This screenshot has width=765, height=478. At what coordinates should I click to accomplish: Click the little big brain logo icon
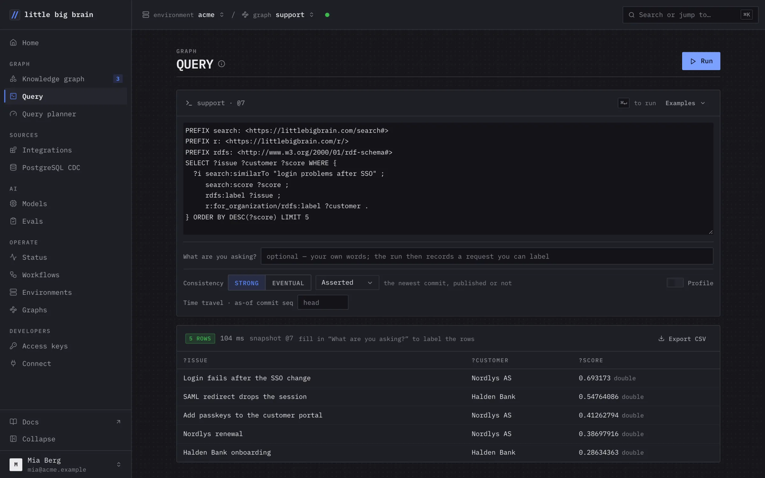pyautogui.click(x=15, y=15)
